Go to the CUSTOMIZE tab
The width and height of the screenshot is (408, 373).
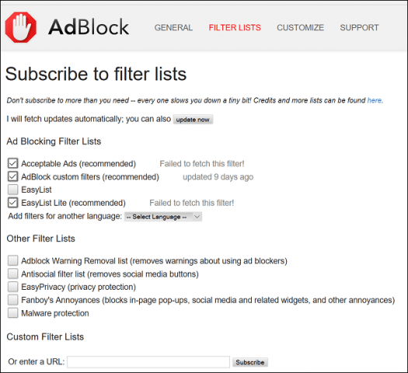point(300,27)
